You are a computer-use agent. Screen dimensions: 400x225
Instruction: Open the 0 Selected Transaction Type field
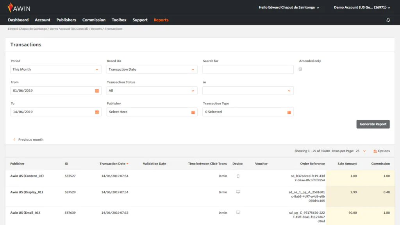[248, 112]
